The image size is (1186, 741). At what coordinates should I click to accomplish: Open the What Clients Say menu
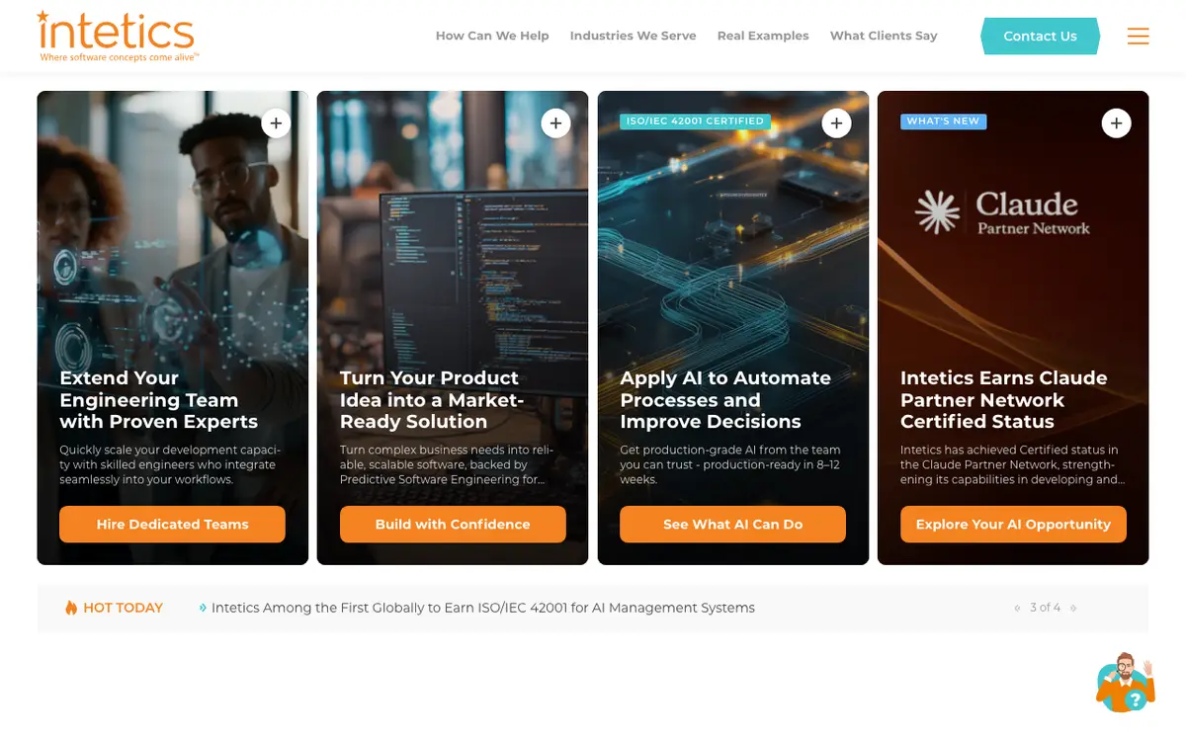click(x=884, y=36)
